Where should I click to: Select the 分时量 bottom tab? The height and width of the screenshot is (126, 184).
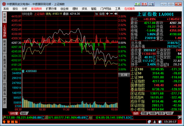14,113
